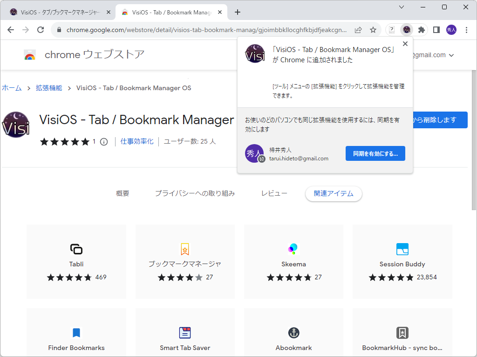Click the Smart Tab Saver icon

coord(184,332)
